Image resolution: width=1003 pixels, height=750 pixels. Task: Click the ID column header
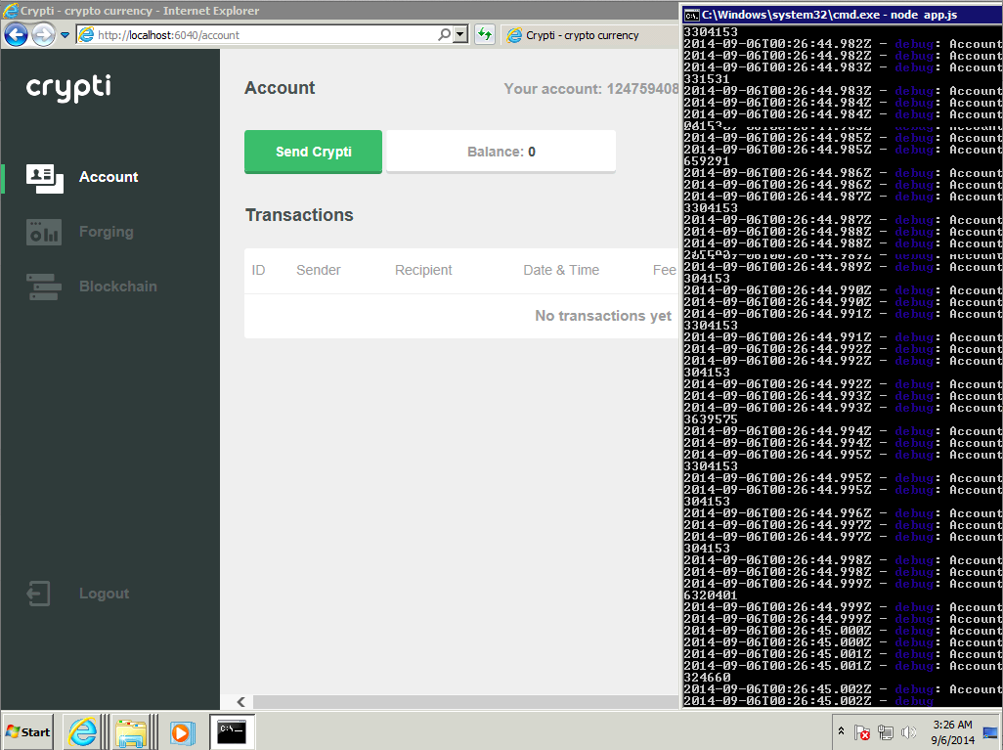(x=258, y=270)
